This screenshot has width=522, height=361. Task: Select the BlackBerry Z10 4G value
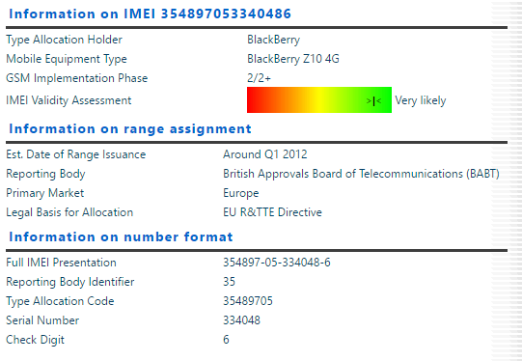pos(293,59)
